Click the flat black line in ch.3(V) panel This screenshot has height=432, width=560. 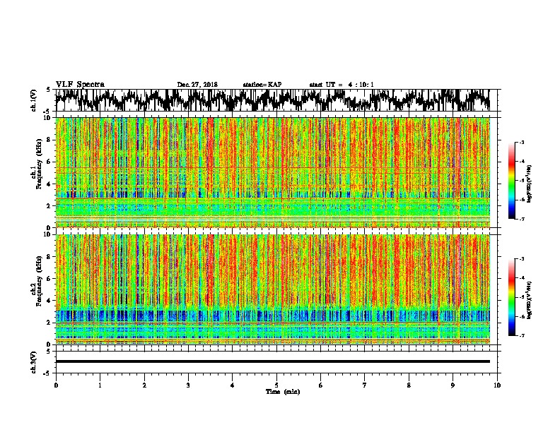point(272,361)
